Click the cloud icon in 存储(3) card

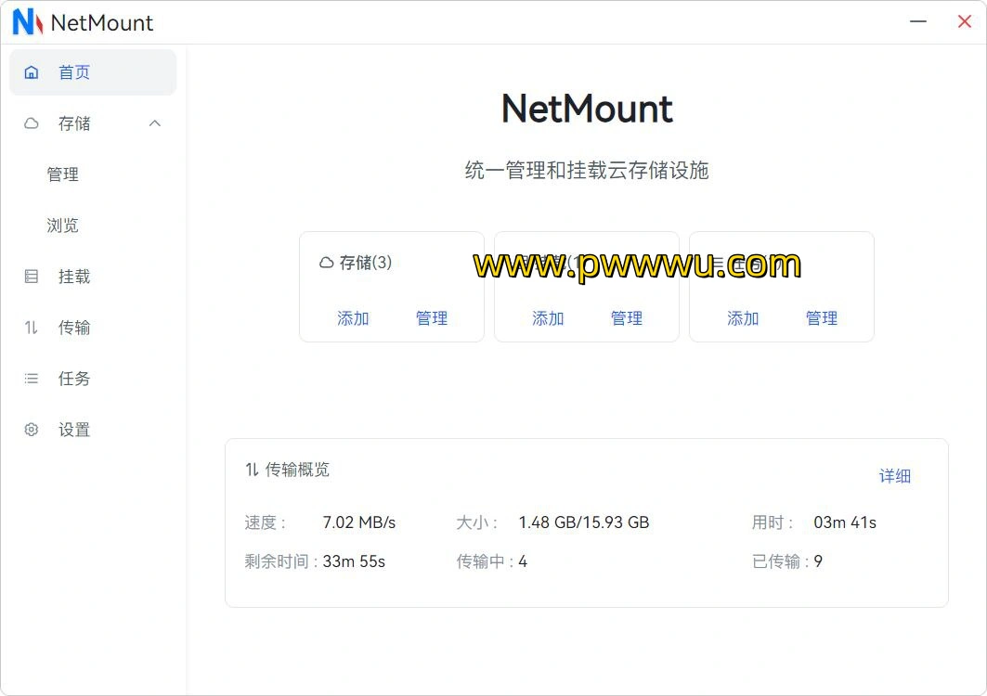(326, 263)
